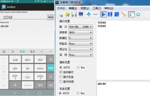
Task: Uncheck 自动换行 checkbox
Action: (61, 72)
